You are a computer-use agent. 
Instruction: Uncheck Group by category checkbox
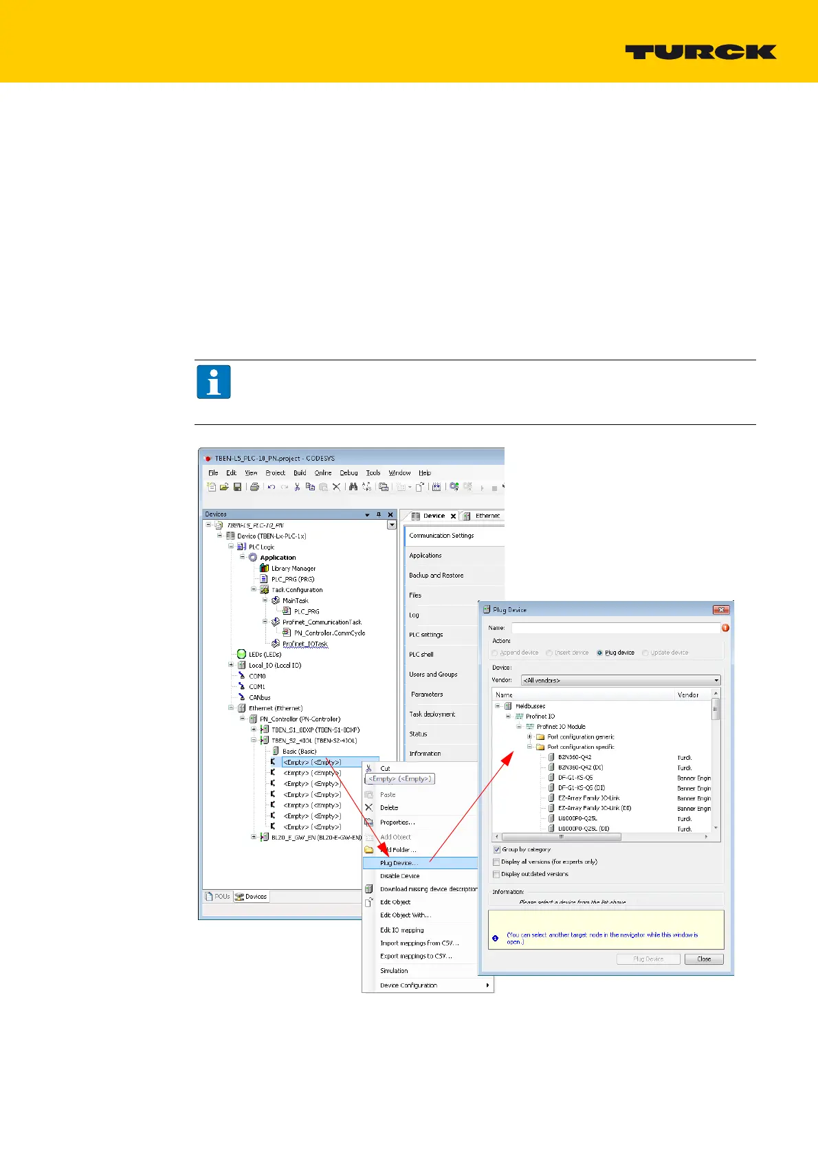pos(496,849)
